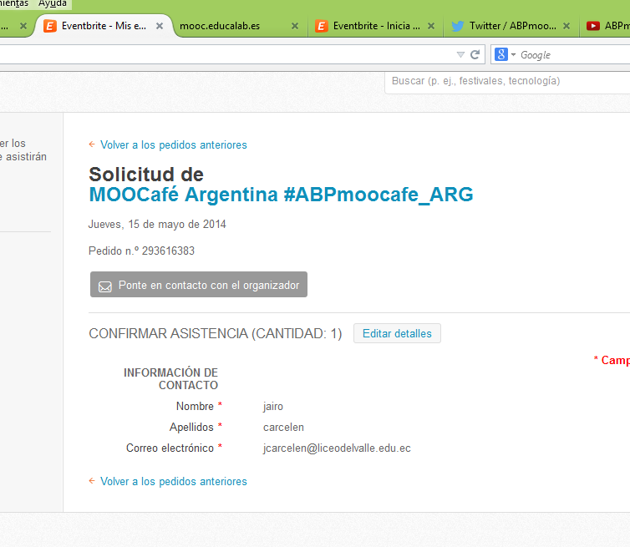Open the Ayuda menu
Image resolution: width=630 pixels, height=547 pixels.
(53, 3)
